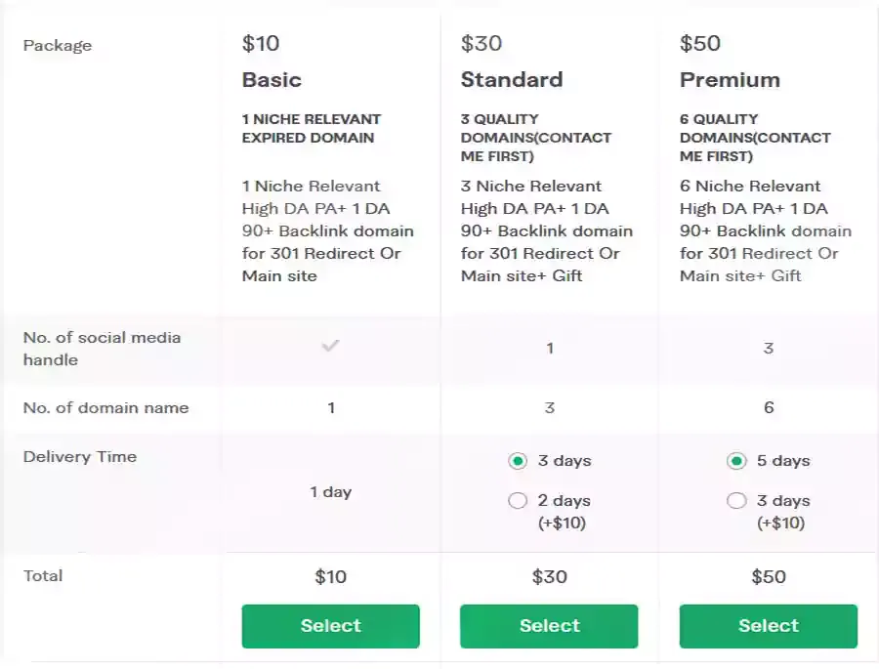This screenshot has height=669, width=879.
Task: Click the $30 price at top of Standard
Action: tap(481, 44)
